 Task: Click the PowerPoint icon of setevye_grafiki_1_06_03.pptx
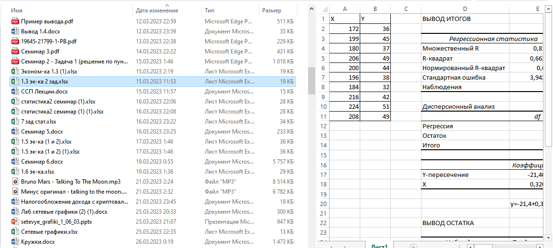coord(15,222)
